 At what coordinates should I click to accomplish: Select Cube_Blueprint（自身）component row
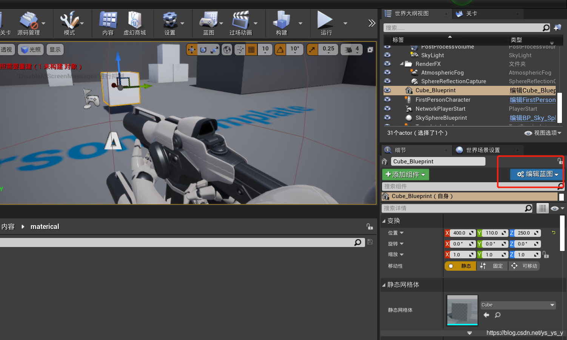click(x=470, y=196)
